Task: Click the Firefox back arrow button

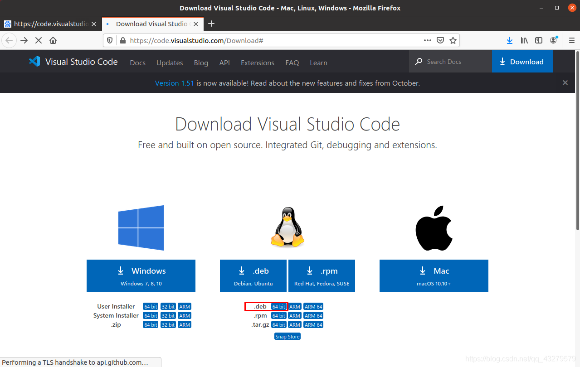Action: click(x=9, y=40)
